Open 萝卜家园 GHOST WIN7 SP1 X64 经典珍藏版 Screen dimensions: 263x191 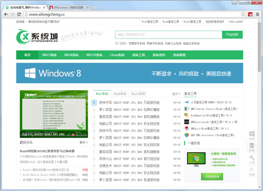(129, 110)
